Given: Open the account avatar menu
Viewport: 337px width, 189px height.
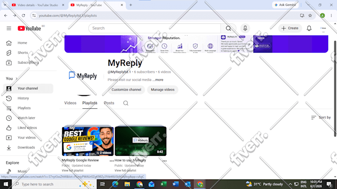Looking at the screenshot, I should click(323, 28).
